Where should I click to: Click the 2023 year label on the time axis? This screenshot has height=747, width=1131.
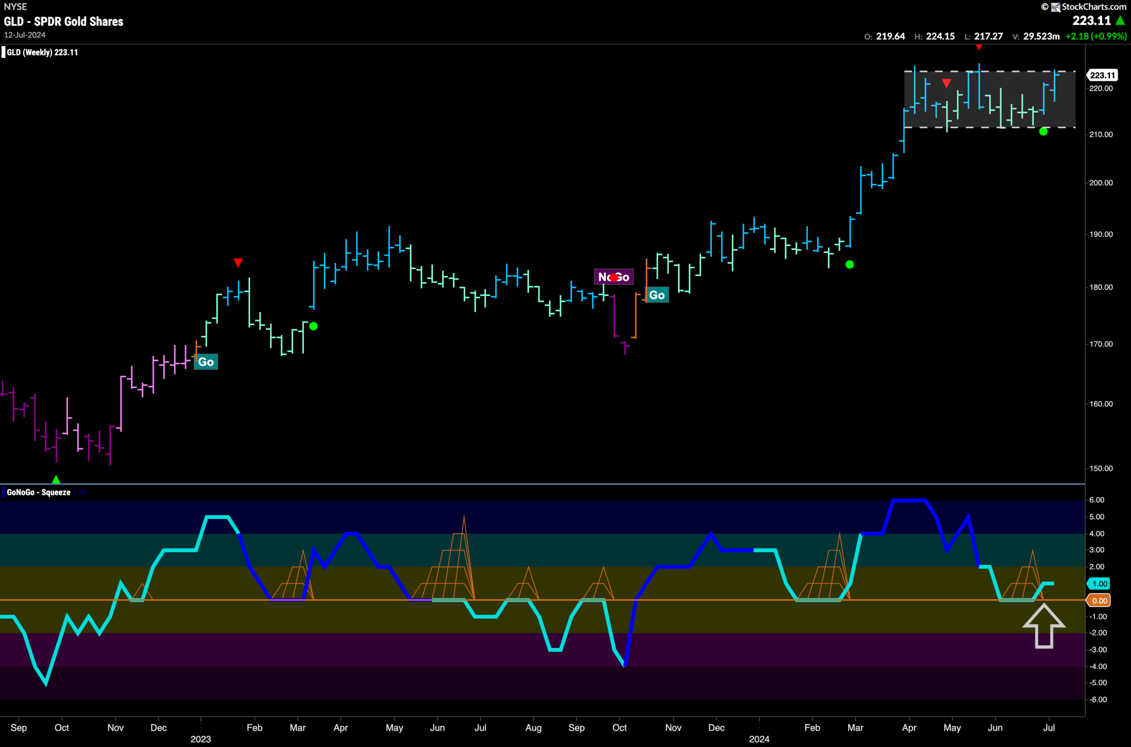click(x=201, y=739)
